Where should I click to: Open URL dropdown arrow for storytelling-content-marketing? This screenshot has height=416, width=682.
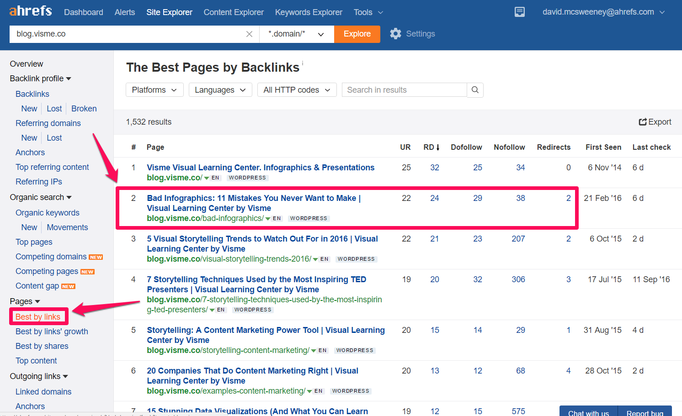point(314,351)
